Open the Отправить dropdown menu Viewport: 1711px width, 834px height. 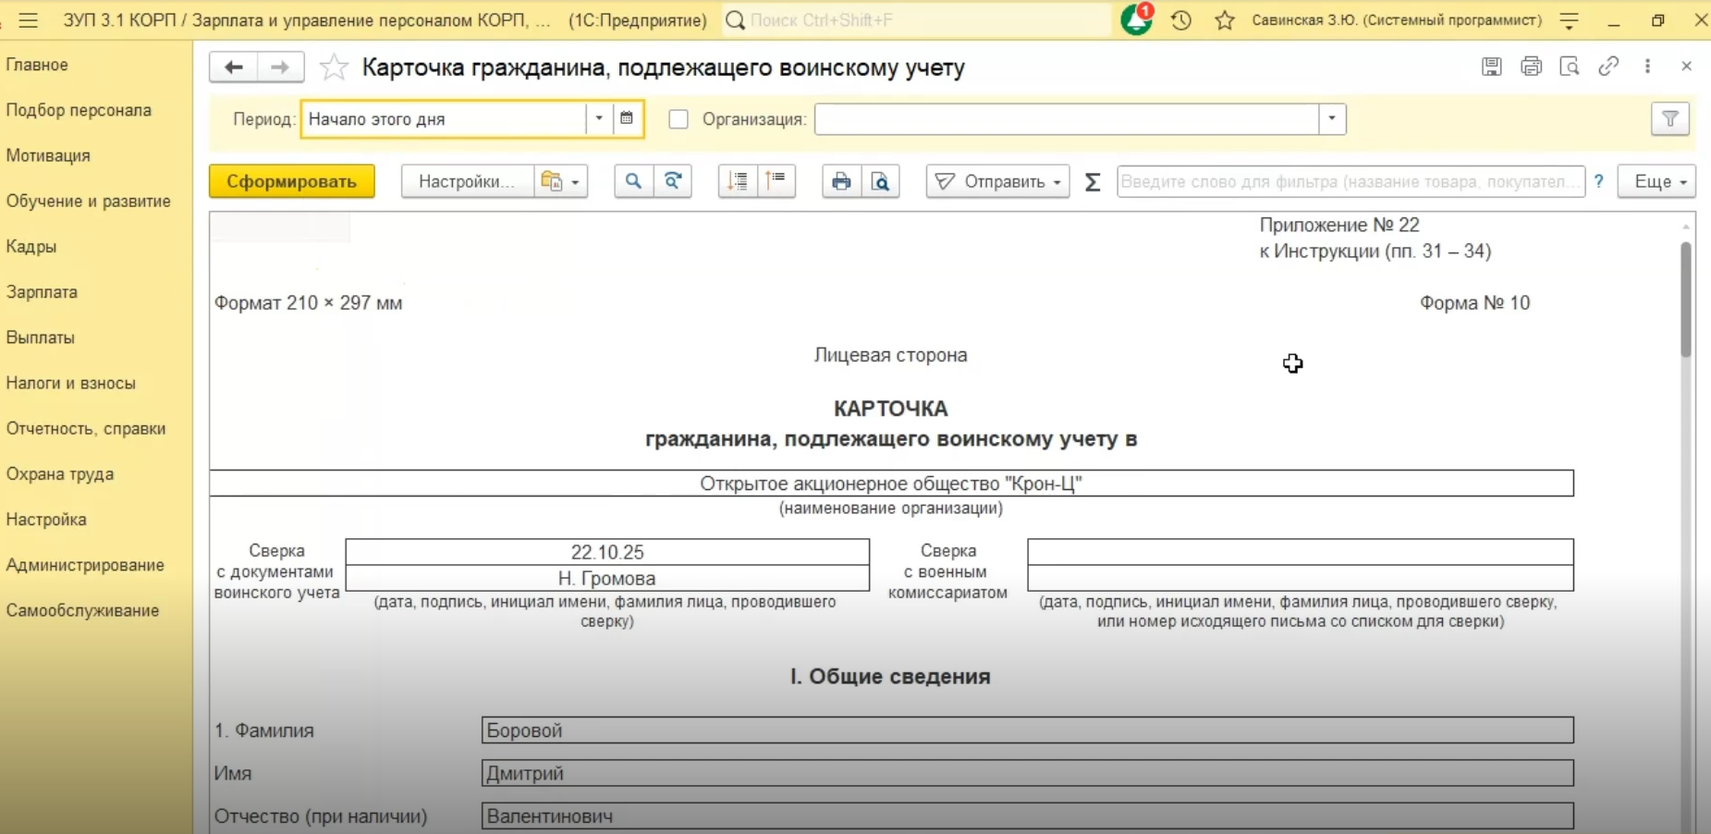click(x=997, y=181)
